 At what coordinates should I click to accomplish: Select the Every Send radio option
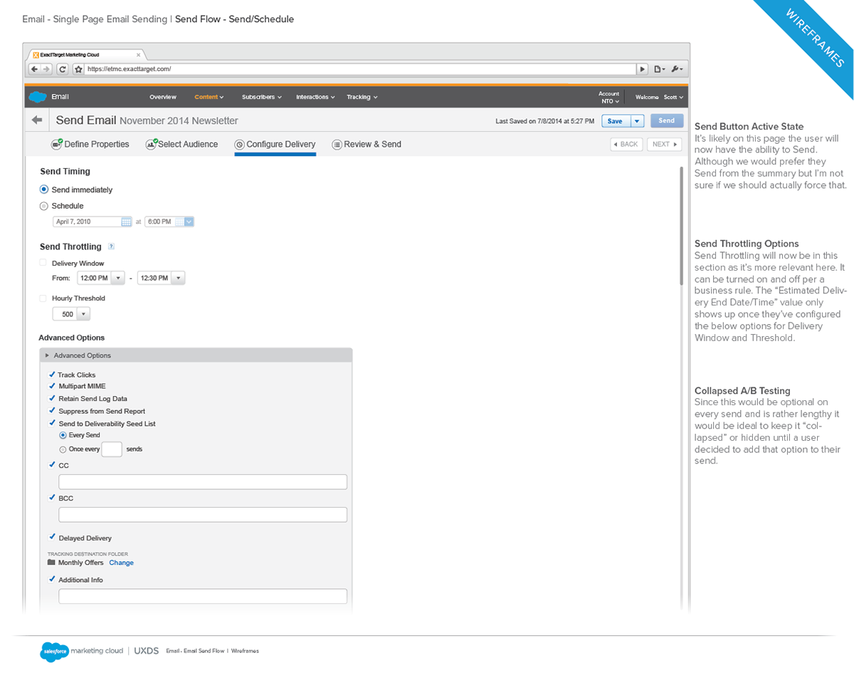(63, 435)
